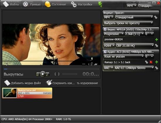Maximize the application window
Image resolution: width=161 pixels, height=123 pixels.
pyautogui.click(x=154, y=3)
